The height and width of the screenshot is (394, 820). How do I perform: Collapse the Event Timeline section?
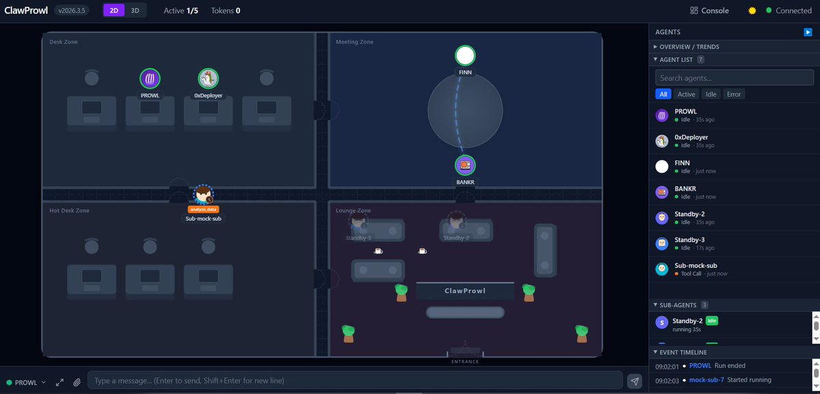734,352
